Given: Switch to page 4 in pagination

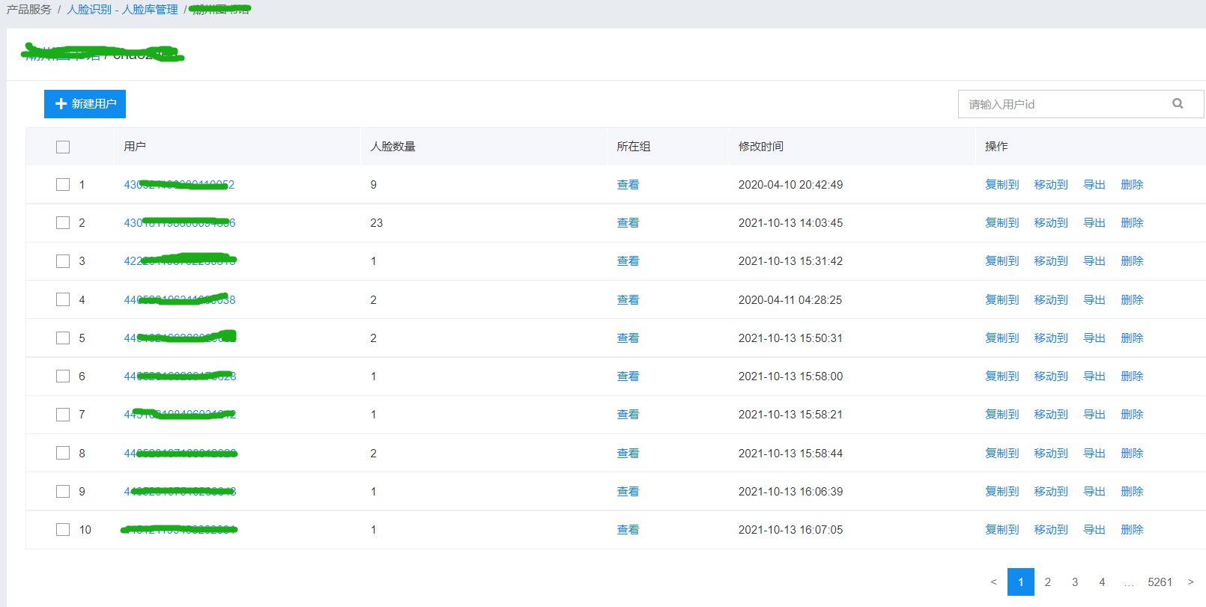Looking at the screenshot, I should 1102,582.
